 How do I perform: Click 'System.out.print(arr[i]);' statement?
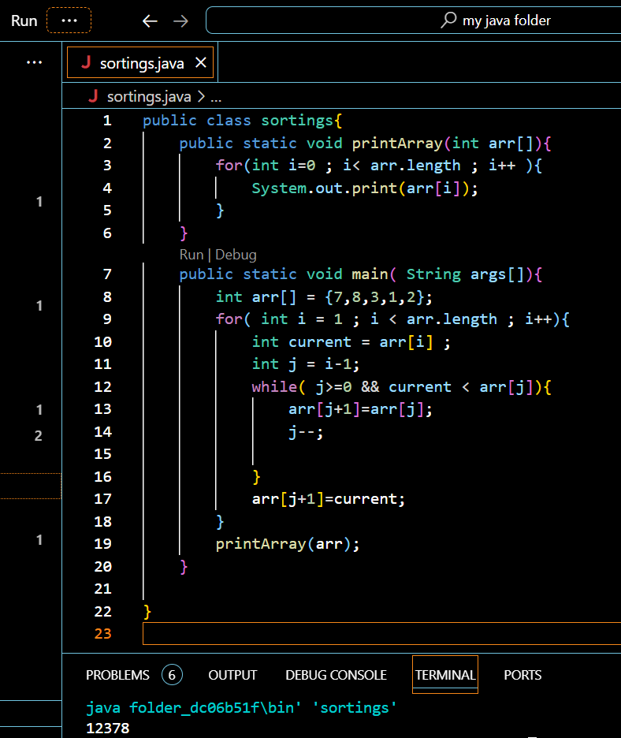(x=365, y=188)
